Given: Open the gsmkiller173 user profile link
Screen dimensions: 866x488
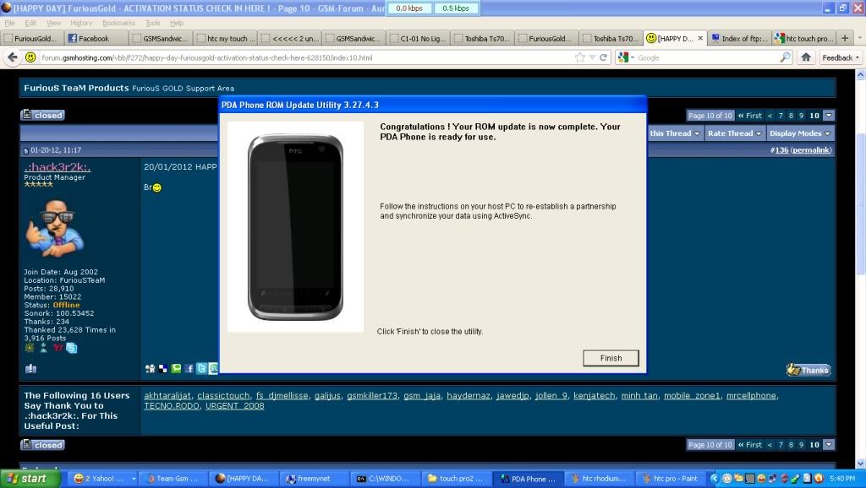Looking at the screenshot, I should pyautogui.click(x=372, y=395).
